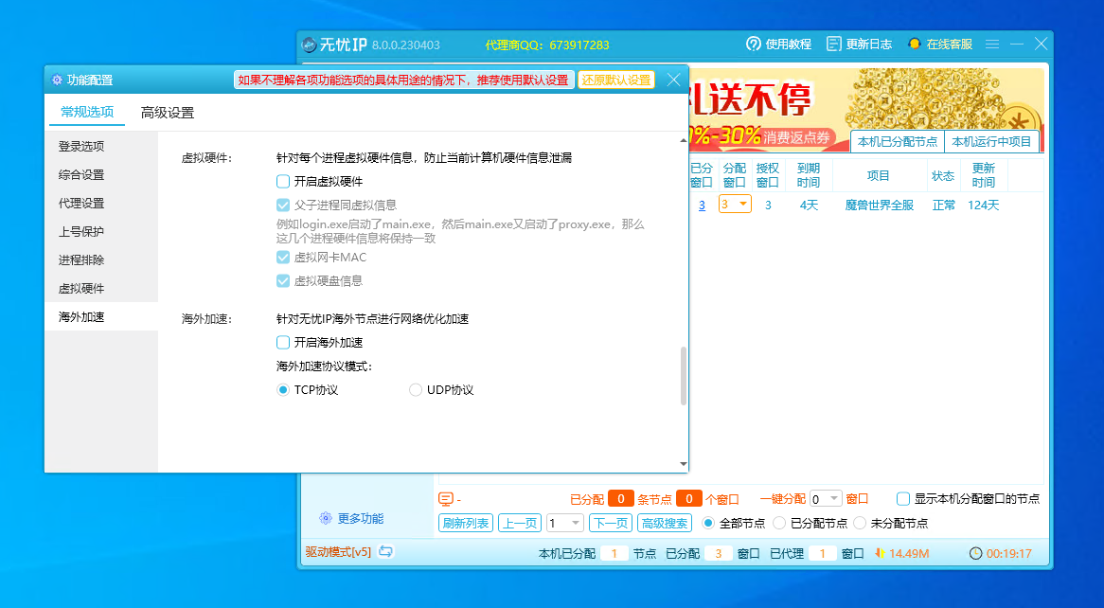The width and height of the screenshot is (1104, 608).
Task: Open 上号保护 in the sidebar
Action: (x=101, y=231)
